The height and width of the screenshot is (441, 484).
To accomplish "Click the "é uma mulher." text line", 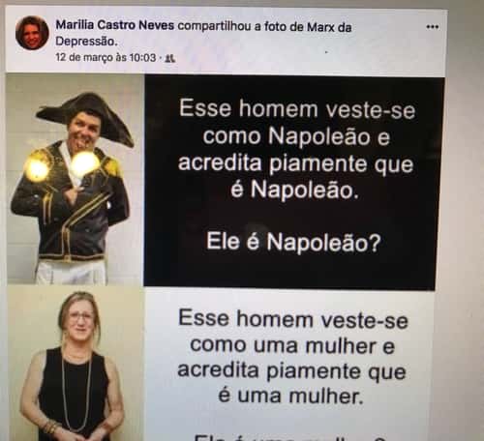I will coord(290,396).
